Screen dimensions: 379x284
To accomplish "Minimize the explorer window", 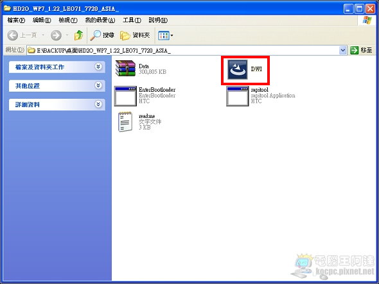I will pos(348,9).
